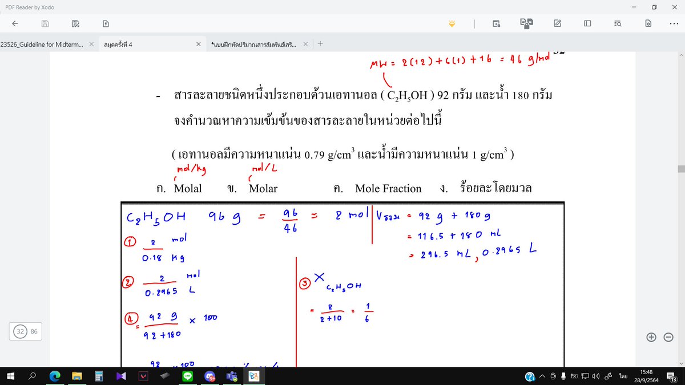
Task: Click the vertical scrollbar thumb
Action: coord(680,169)
